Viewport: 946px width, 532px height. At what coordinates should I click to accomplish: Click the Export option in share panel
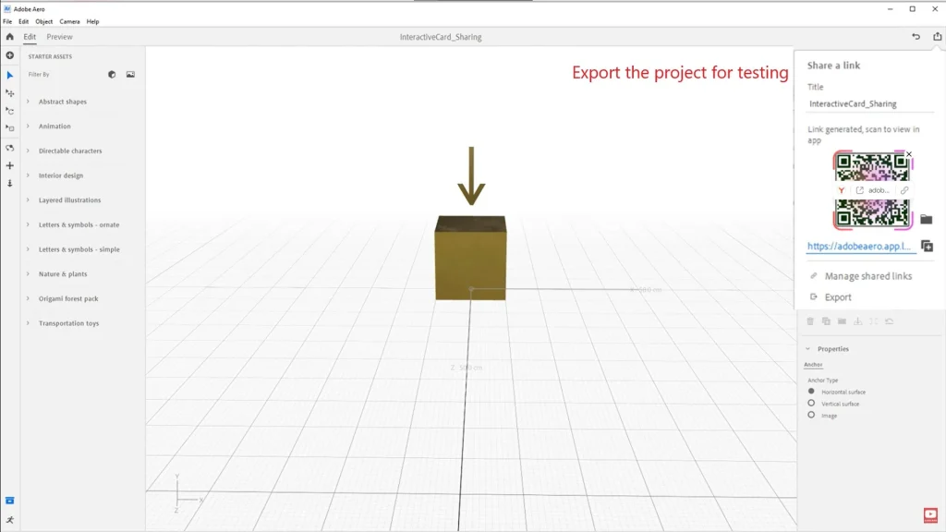click(838, 297)
